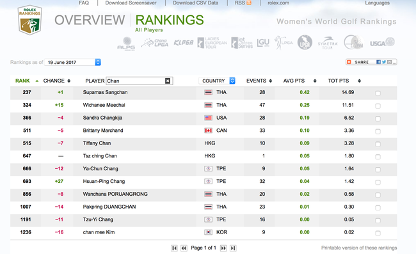Viewport: 416px width, 254px height.
Task: Click the Download CSV Data link
Action: 196,3
